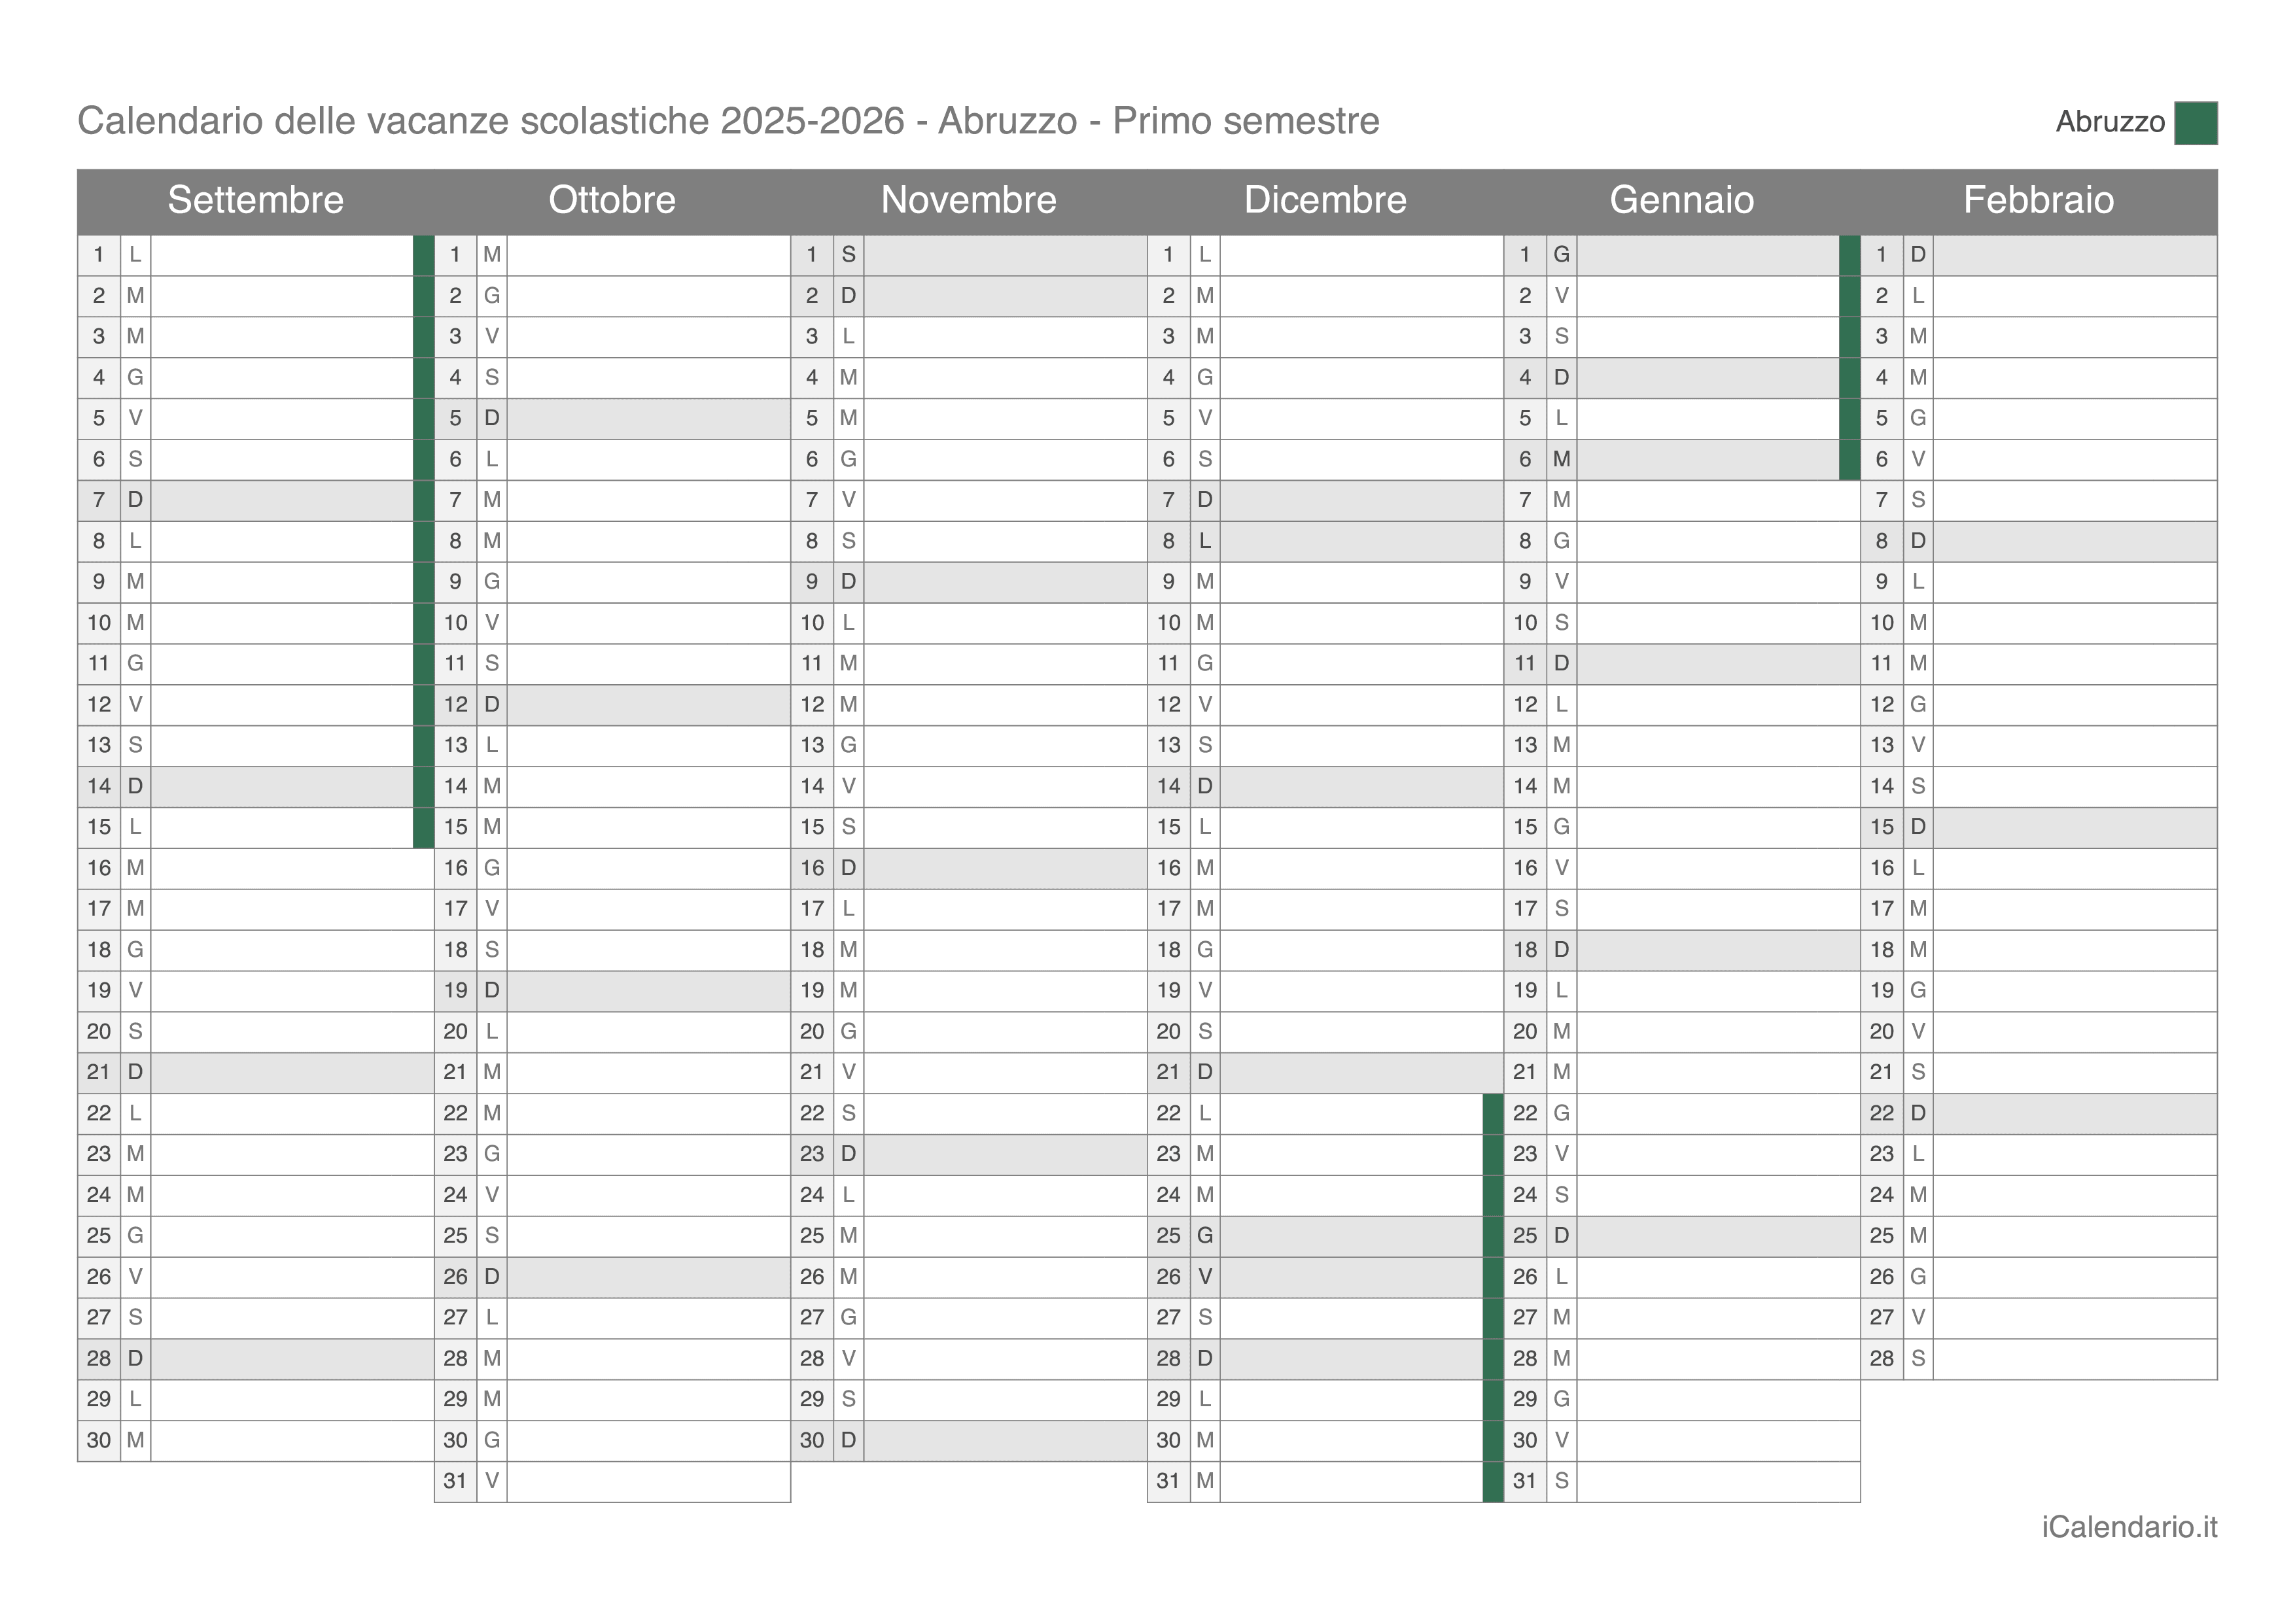Click the green holiday bar in Settembre

coord(423,541)
